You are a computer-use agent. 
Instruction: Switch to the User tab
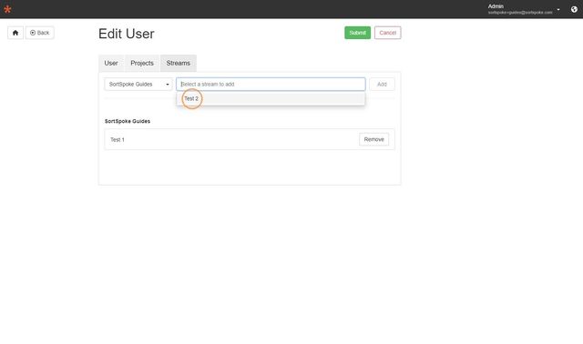click(111, 63)
